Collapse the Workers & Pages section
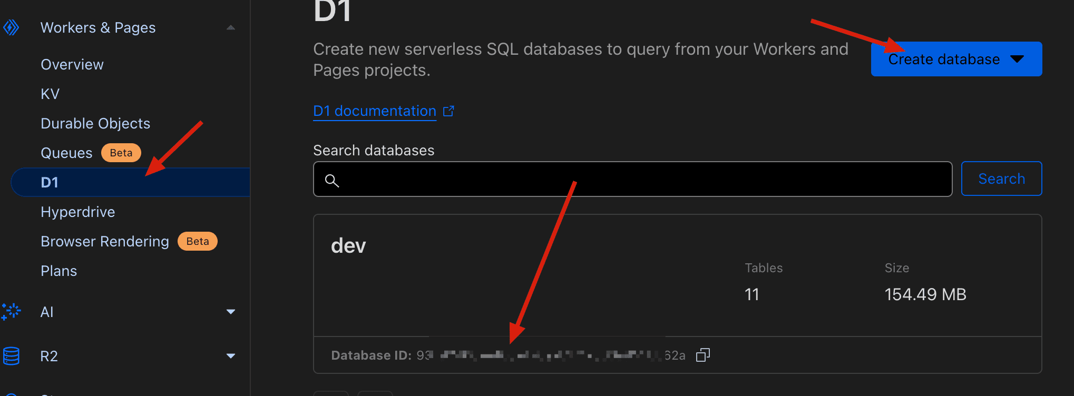The height and width of the screenshot is (396, 1074). pyautogui.click(x=231, y=27)
